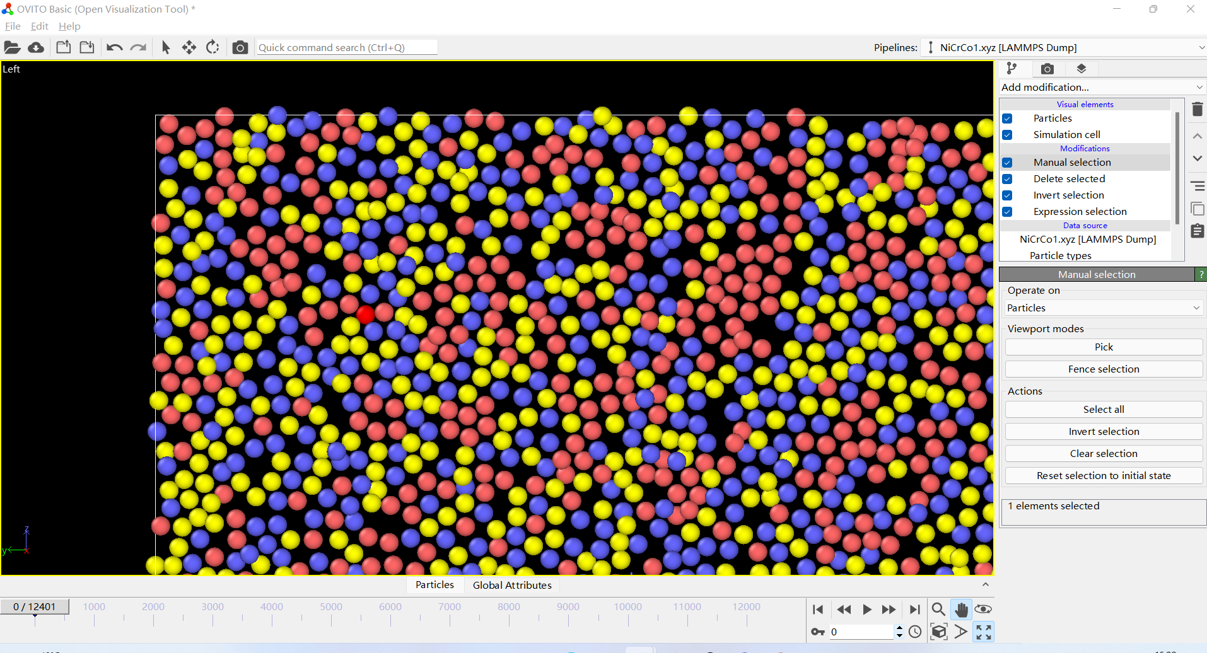Click the Pick viewport mode button
This screenshot has width=1207, height=653.
click(x=1104, y=347)
